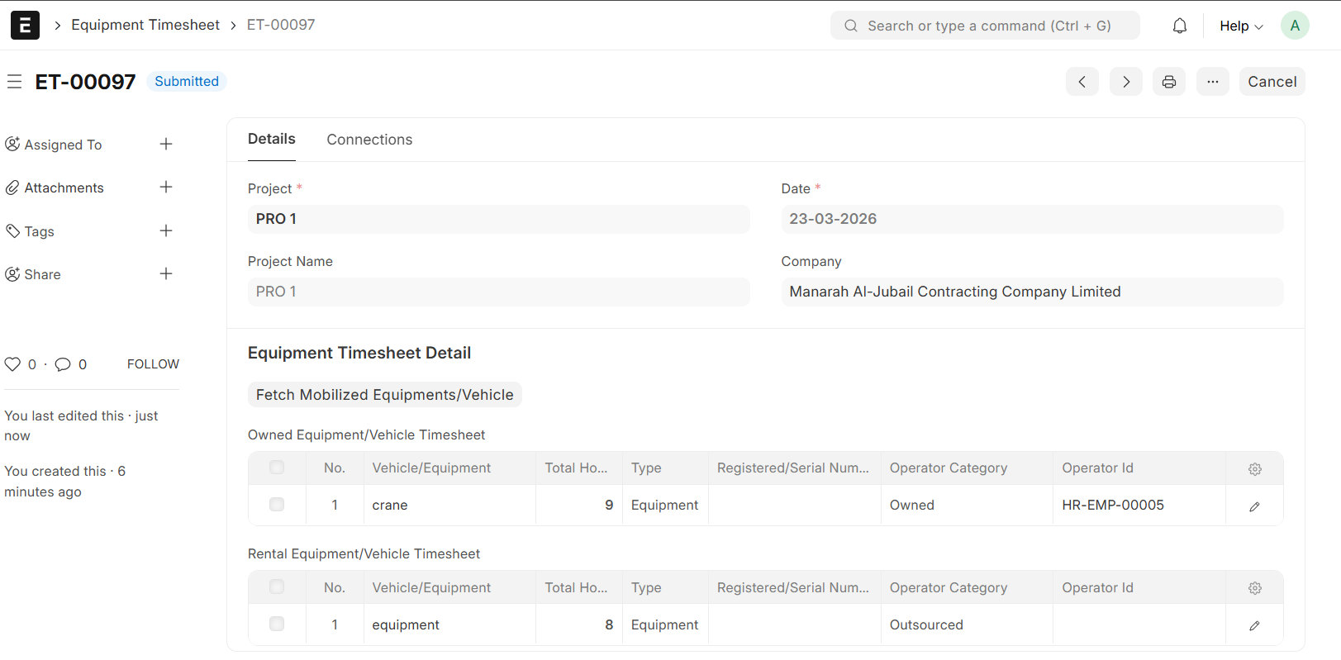
Task: Print the timesheet using printer icon
Action: 1168,82
